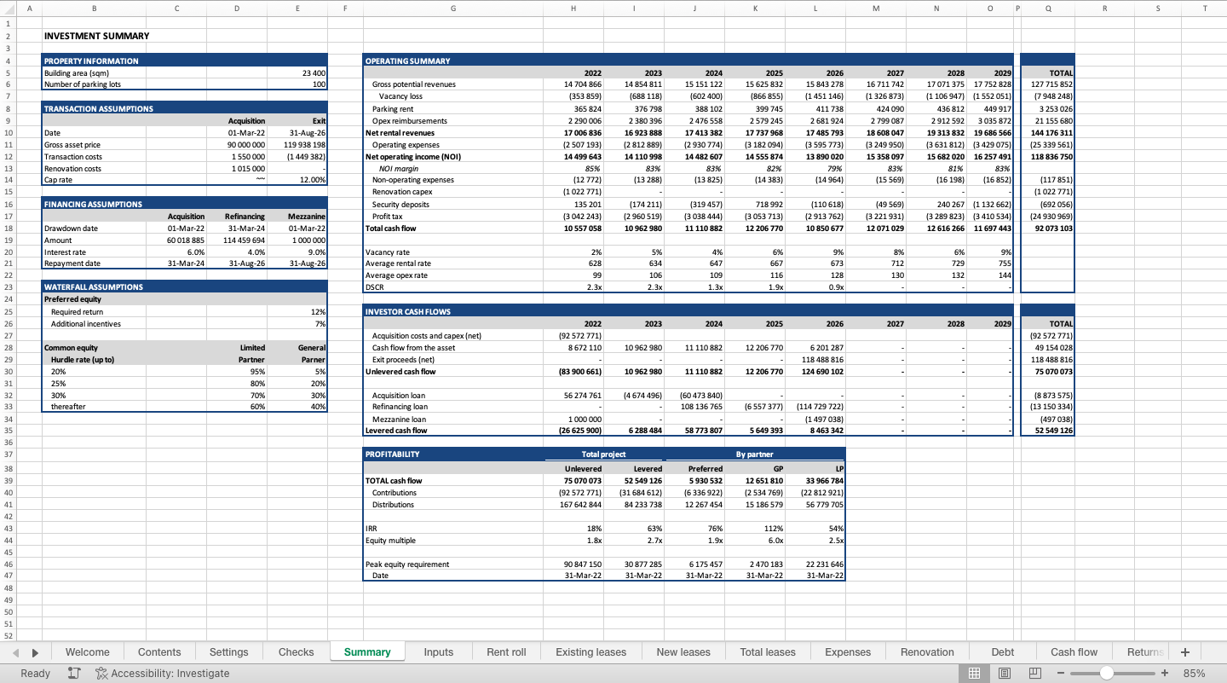This screenshot has height=683, width=1227.
Task: Open zoom dialog via 85% label
Action: tap(1194, 673)
